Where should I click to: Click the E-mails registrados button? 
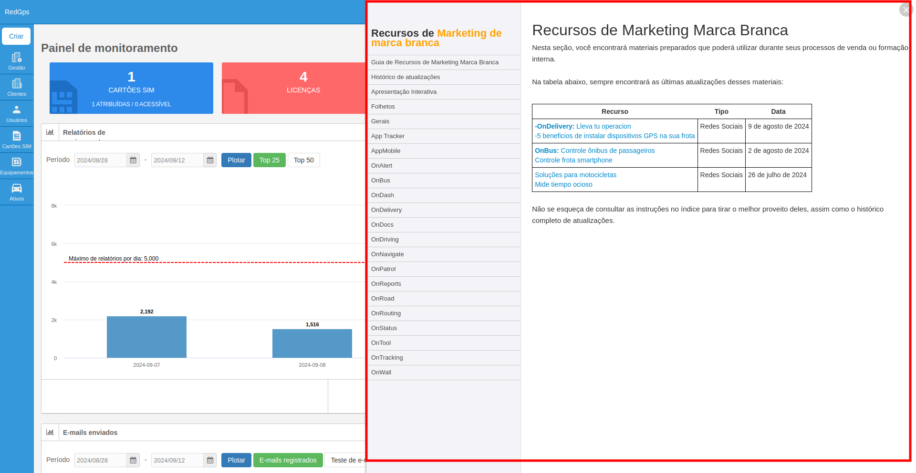[x=288, y=460]
